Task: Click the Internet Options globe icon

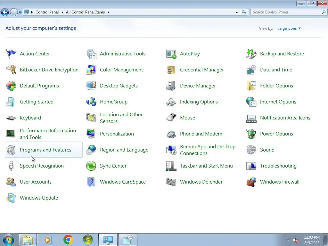Action: pos(251,102)
